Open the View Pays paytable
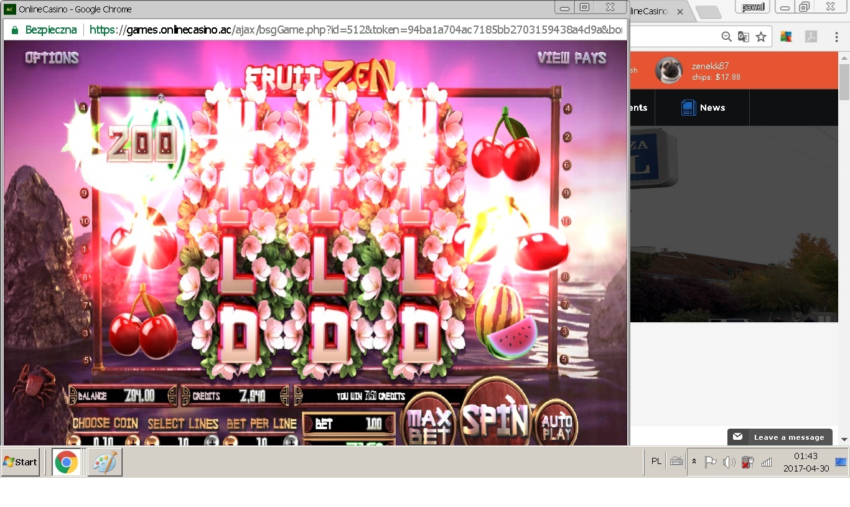Screen dimensions: 850x507 pyautogui.click(x=572, y=58)
